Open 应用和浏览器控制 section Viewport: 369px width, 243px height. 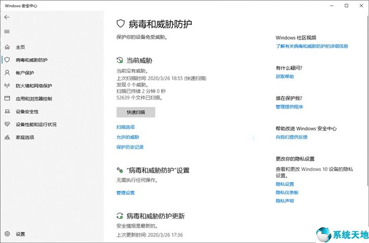pos(33,98)
